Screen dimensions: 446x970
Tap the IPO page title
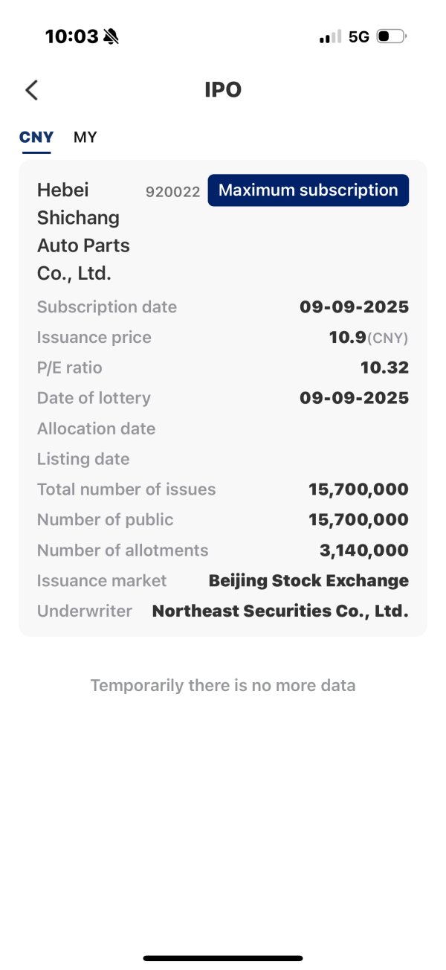(x=223, y=90)
